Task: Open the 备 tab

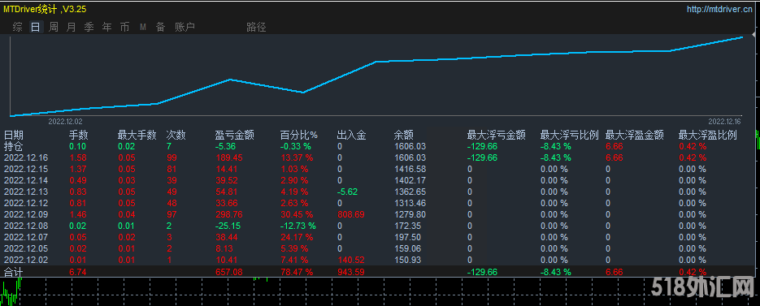Action: tap(160, 27)
